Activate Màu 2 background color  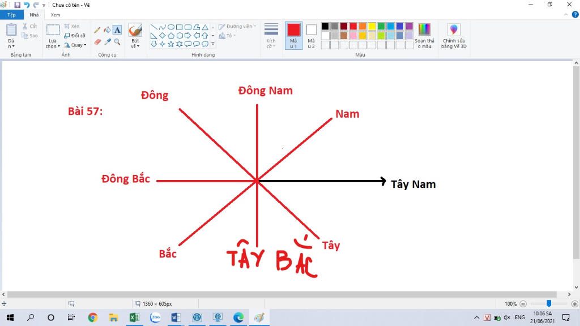coord(312,36)
